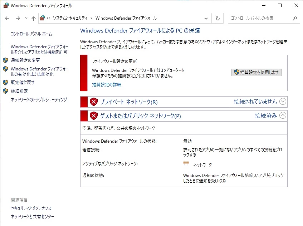
Task: Open 詳細設定 link
Action: point(19,91)
